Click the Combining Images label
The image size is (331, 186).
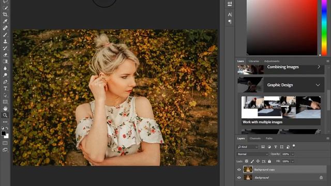[x=283, y=67]
